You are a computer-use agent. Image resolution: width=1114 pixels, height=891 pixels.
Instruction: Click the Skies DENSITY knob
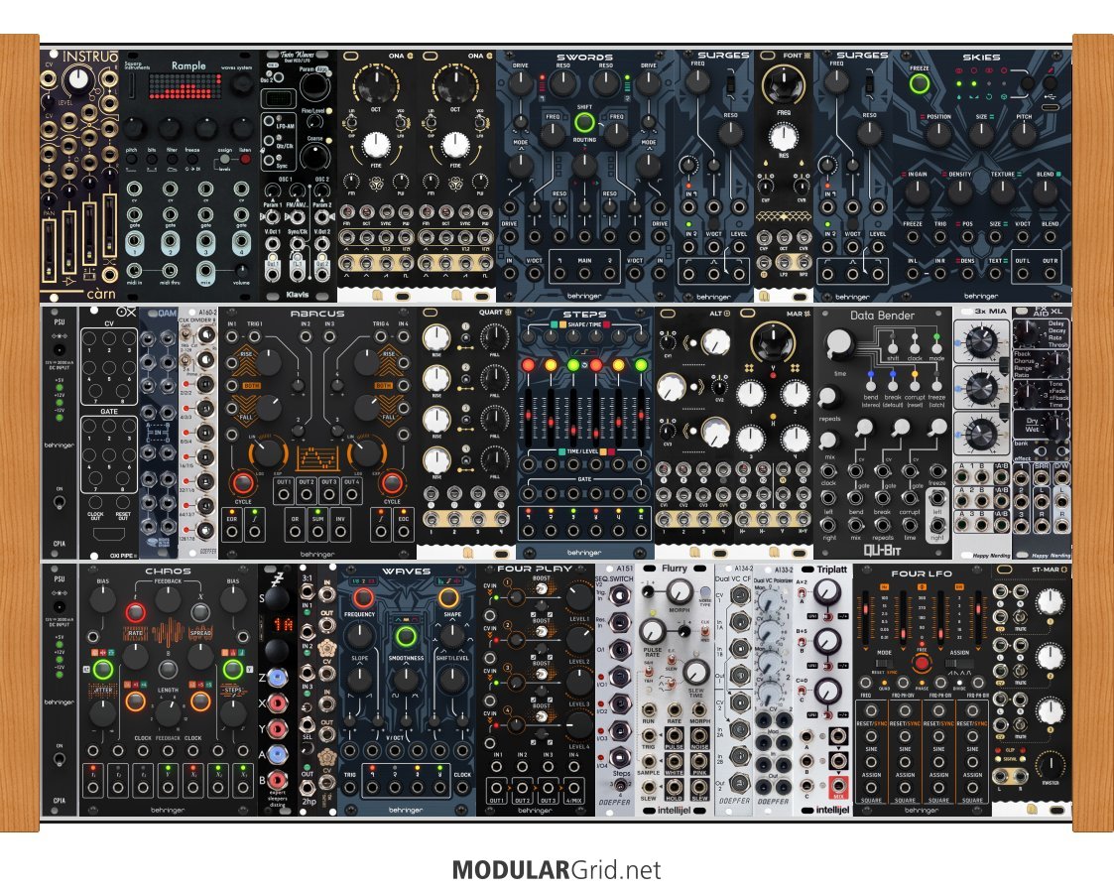[959, 191]
